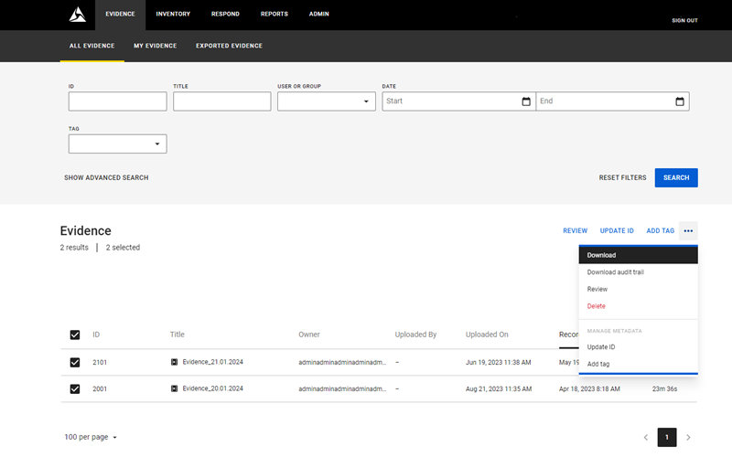This screenshot has width=732, height=457.
Task: Choose Review in the dropdown menu
Action: [x=638, y=289]
